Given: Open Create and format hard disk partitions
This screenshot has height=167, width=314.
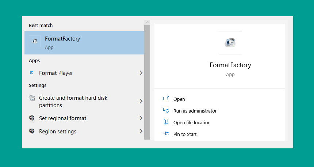Looking at the screenshot, I should pos(84,102).
